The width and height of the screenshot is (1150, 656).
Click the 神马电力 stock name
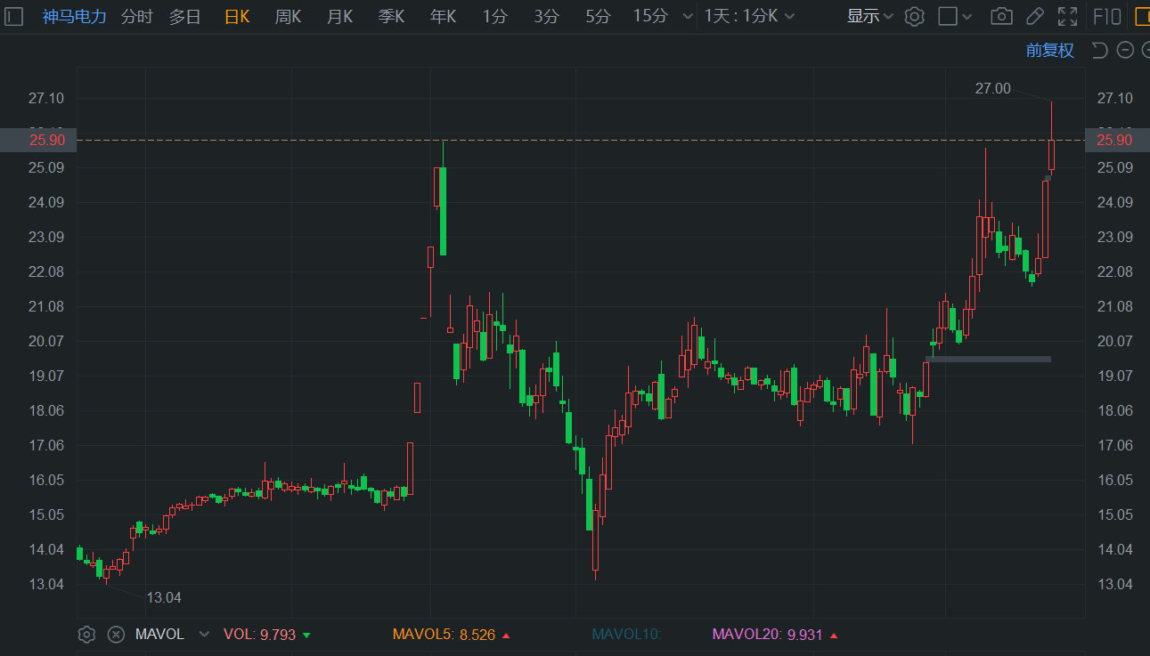pos(74,15)
